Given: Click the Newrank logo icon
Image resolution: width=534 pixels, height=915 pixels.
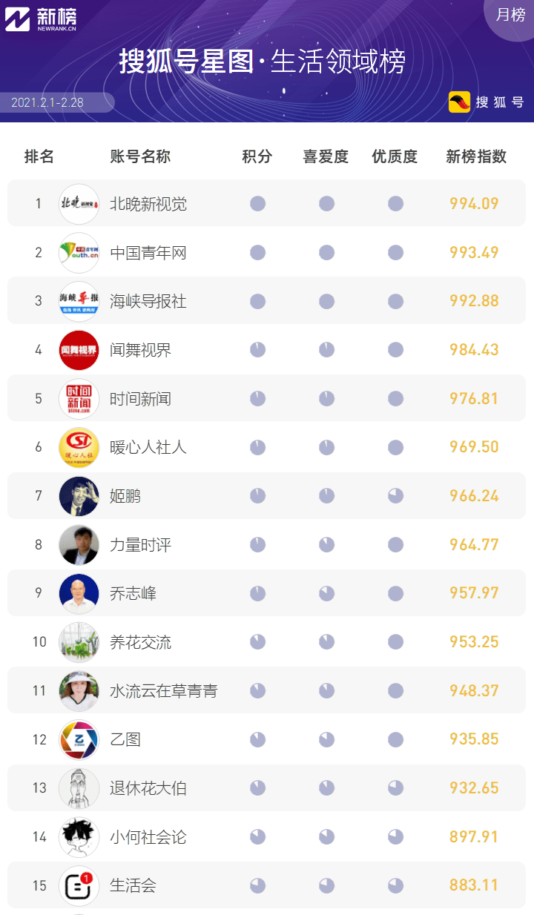Looking at the screenshot, I should [x=17, y=19].
